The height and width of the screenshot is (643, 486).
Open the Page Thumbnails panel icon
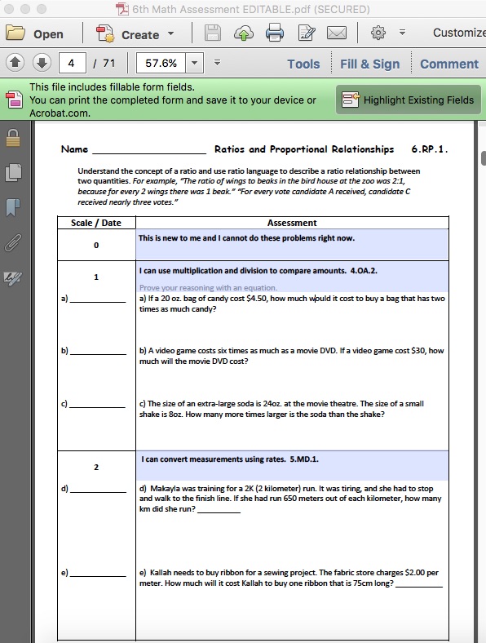click(13, 172)
